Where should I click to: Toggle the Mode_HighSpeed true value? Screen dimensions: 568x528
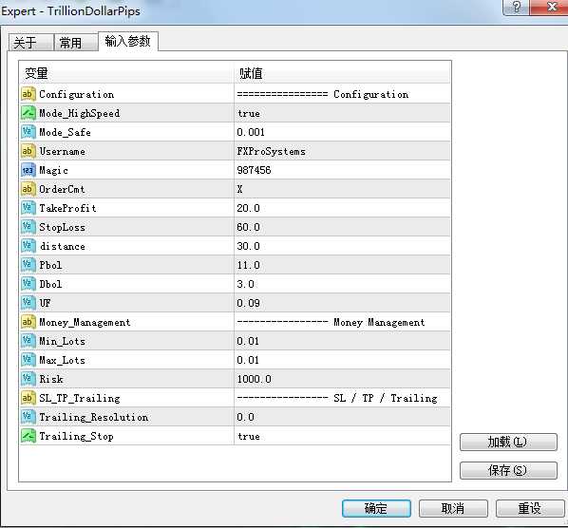coord(342,113)
